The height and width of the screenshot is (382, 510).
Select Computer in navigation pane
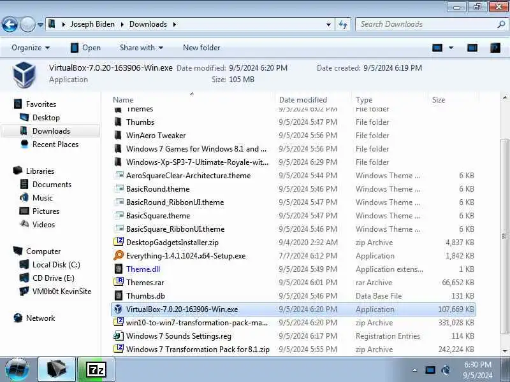click(x=43, y=251)
